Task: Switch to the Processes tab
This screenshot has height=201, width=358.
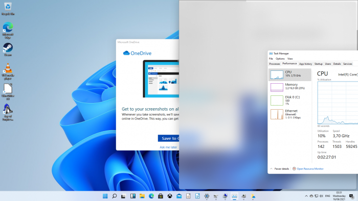Action: coord(275,64)
